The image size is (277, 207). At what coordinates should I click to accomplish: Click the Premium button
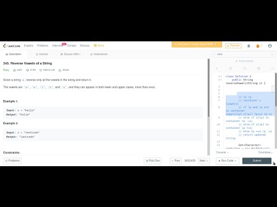[233, 45]
